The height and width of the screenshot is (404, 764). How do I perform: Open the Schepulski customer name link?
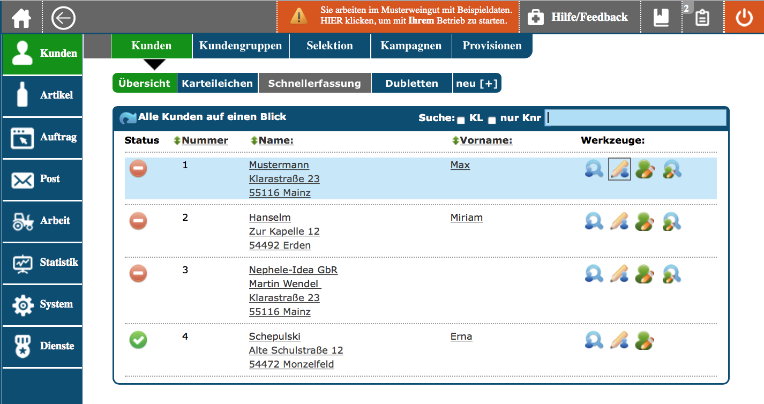click(274, 336)
